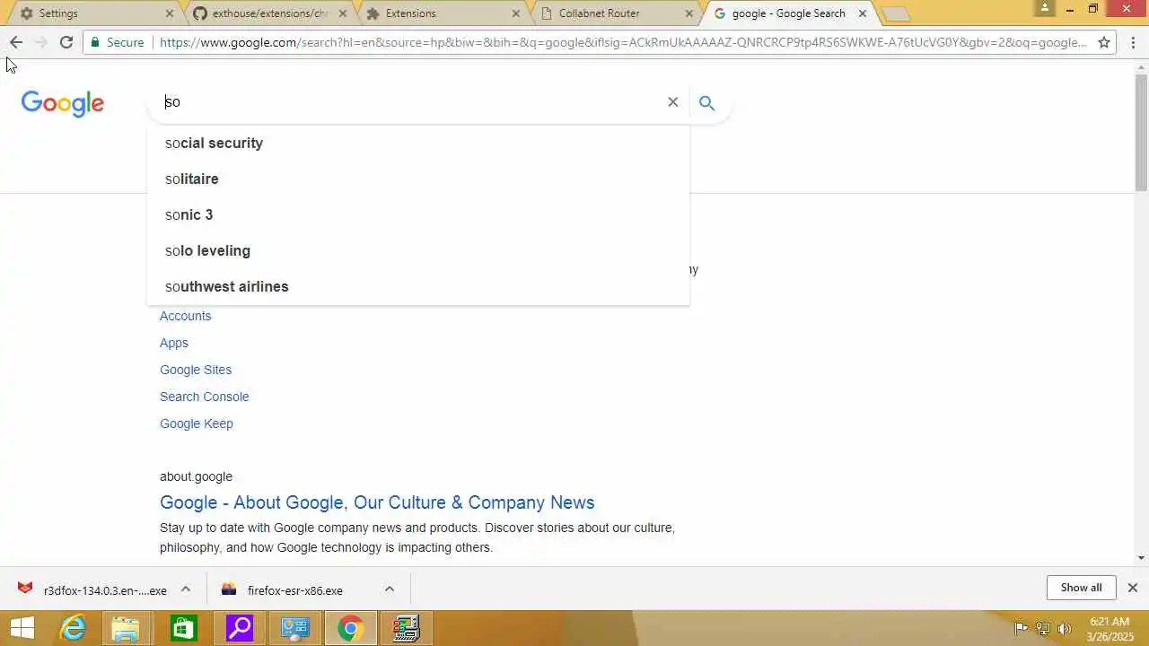1149x646 pixels.
Task: Select suggestion solo leveling
Action: click(418, 251)
